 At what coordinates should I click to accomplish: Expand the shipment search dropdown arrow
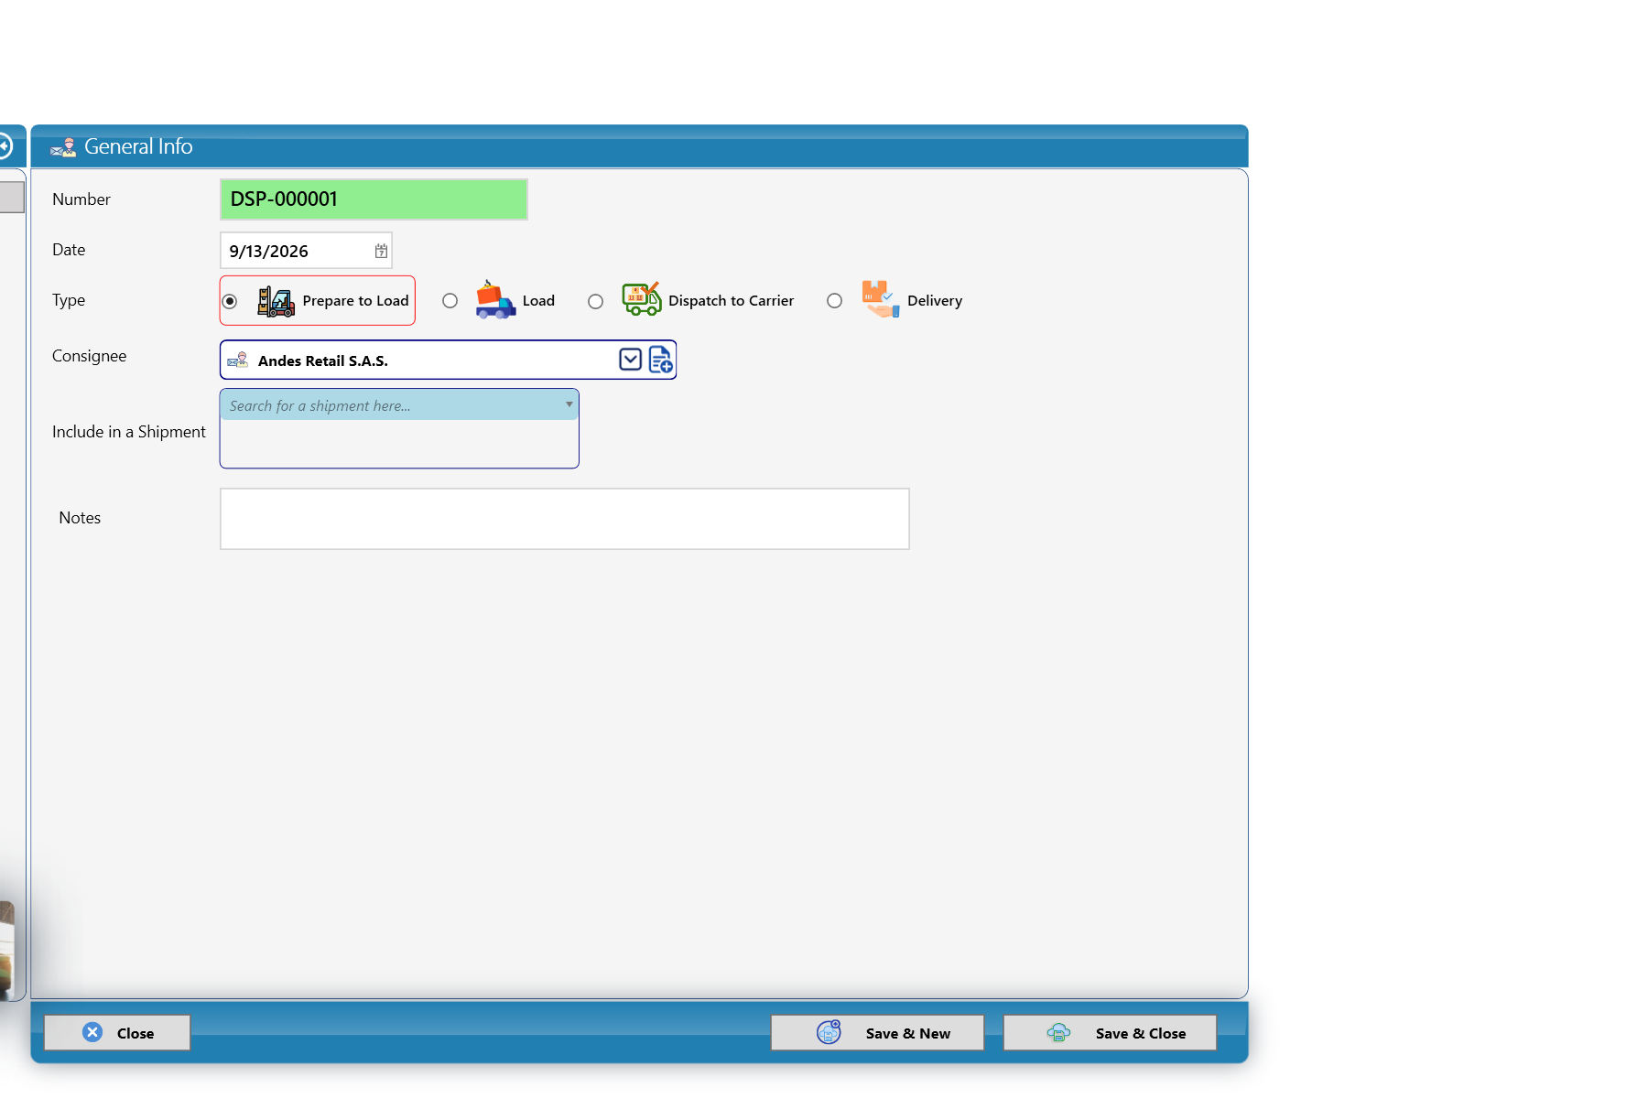(569, 404)
